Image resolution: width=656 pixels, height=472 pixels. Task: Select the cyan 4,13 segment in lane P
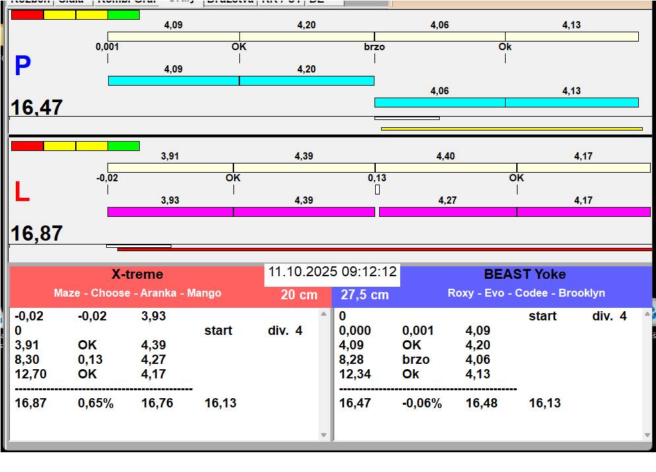point(572,102)
